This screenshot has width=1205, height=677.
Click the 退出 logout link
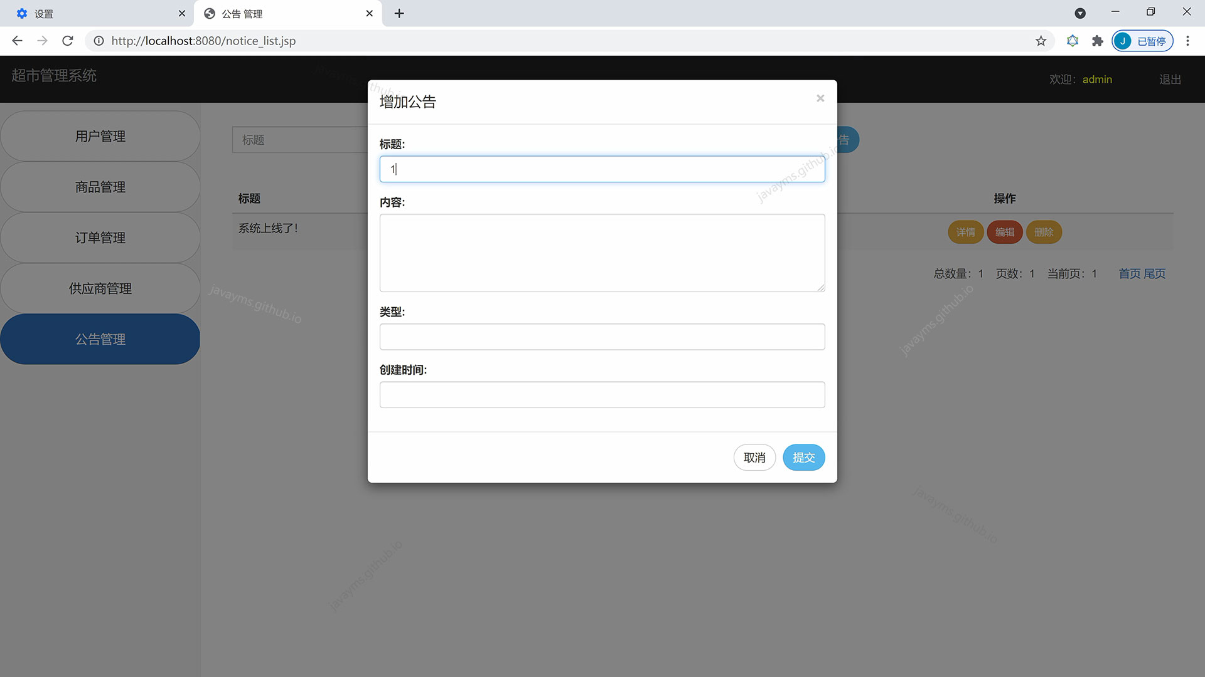point(1169,80)
